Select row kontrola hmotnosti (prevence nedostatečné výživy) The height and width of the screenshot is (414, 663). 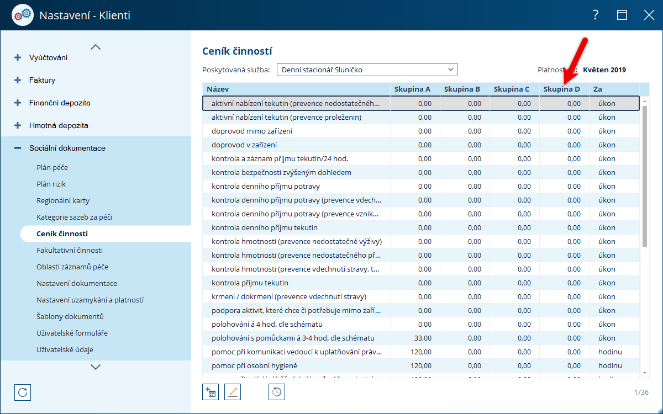(421, 242)
